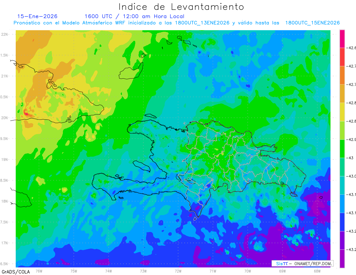Click the "73W" longitude tick label

pyautogui.click(x=143, y=271)
